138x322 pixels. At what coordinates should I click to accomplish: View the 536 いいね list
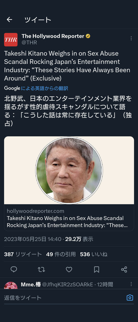tap(94, 254)
